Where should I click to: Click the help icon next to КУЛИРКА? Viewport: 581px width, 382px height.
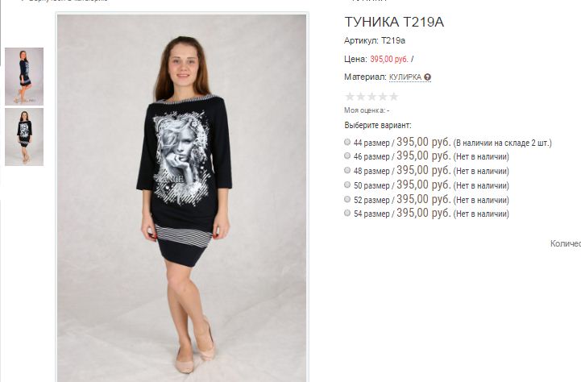pos(427,77)
